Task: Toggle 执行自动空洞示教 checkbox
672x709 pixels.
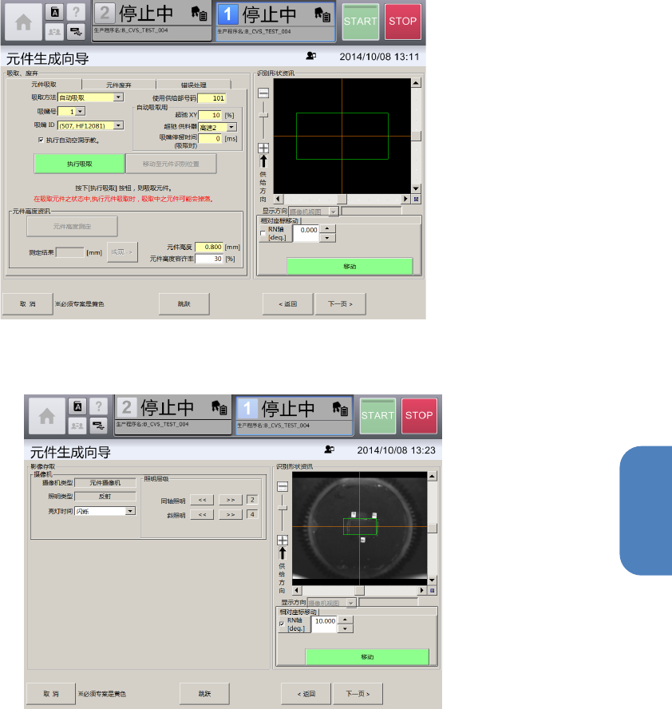Action: tap(42, 141)
